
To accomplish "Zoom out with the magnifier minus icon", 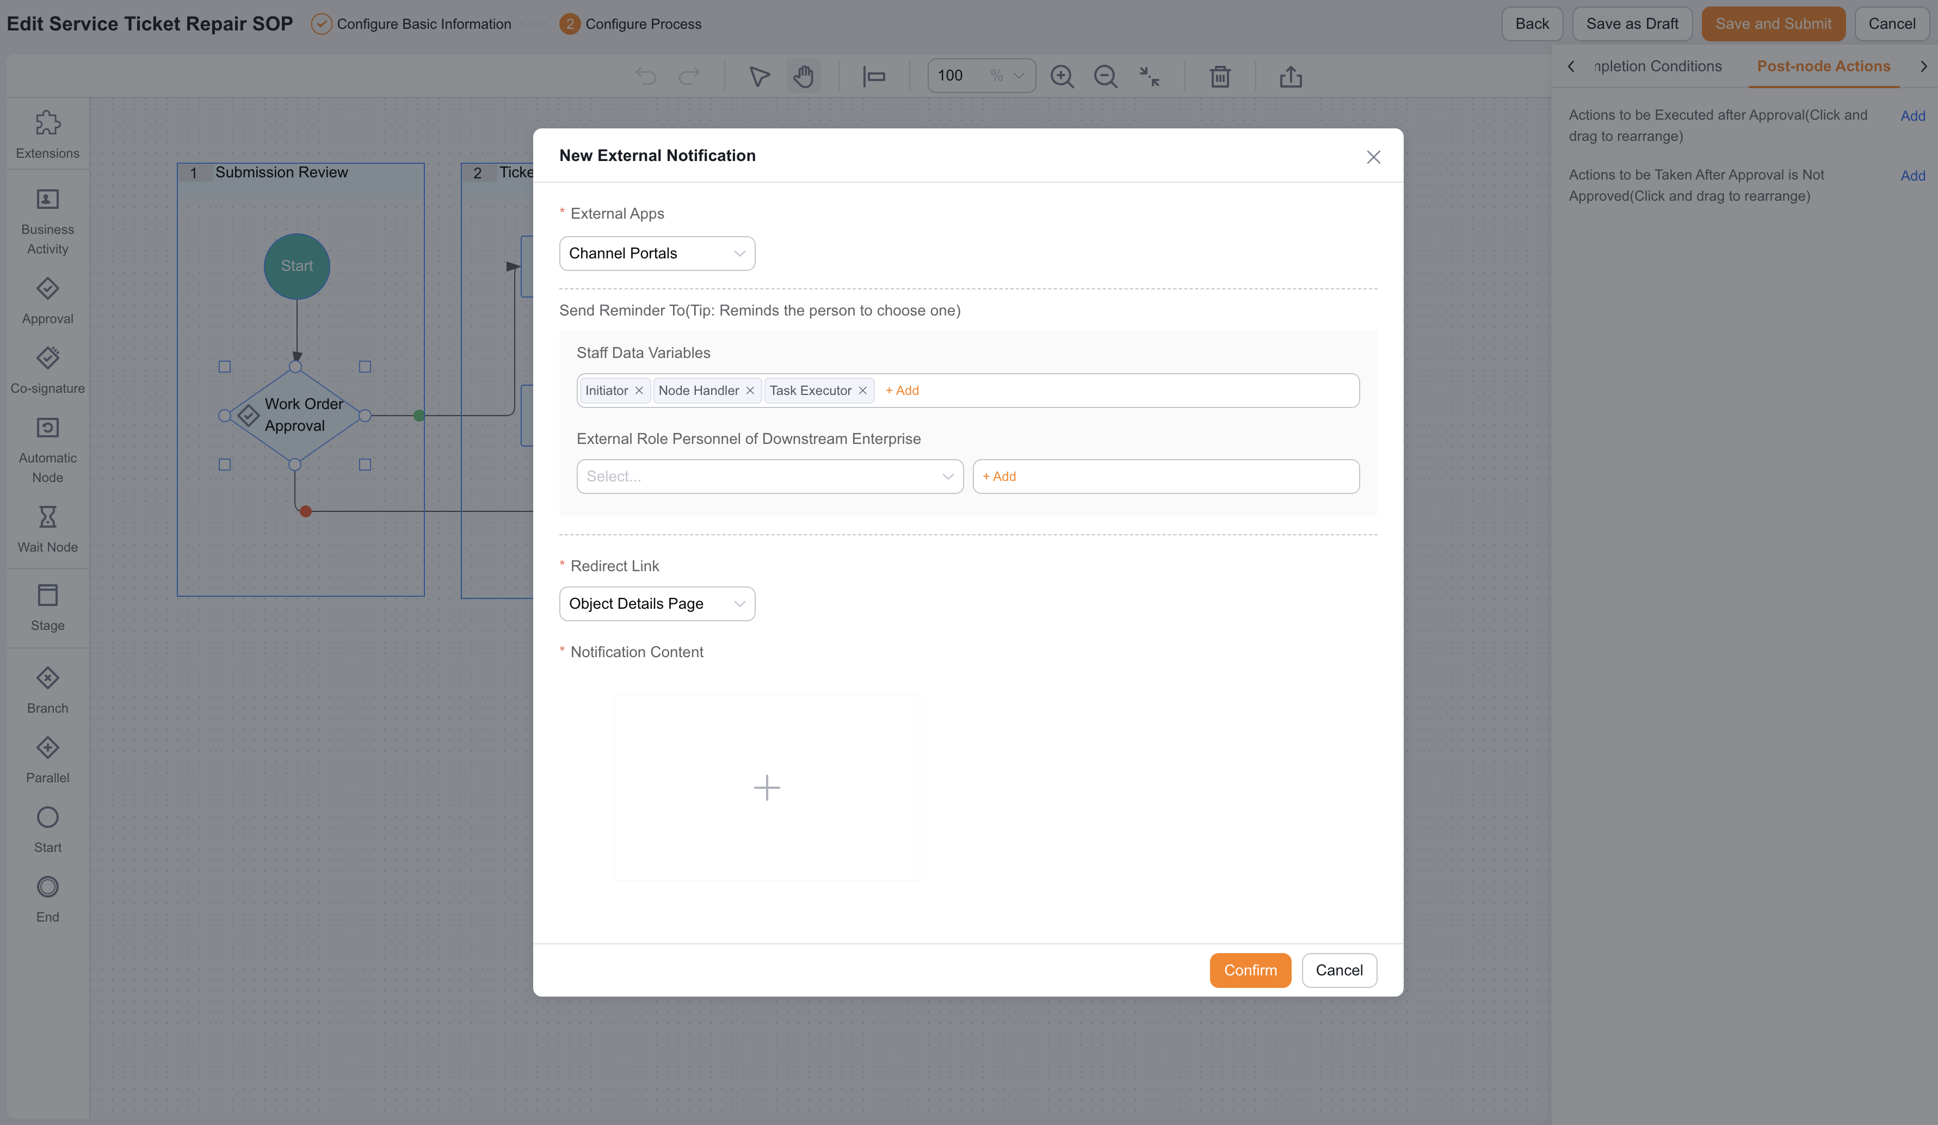I will (1106, 76).
